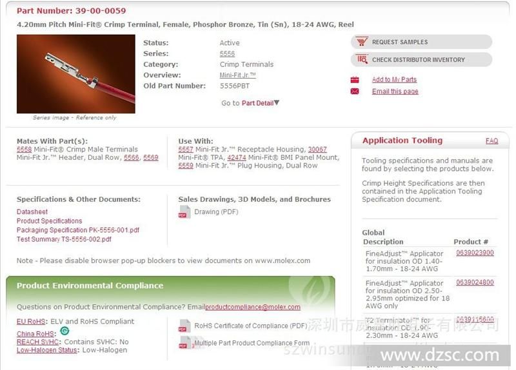Click the Request Samples cart icon
The width and height of the screenshot is (516, 370).
pyautogui.click(x=362, y=42)
